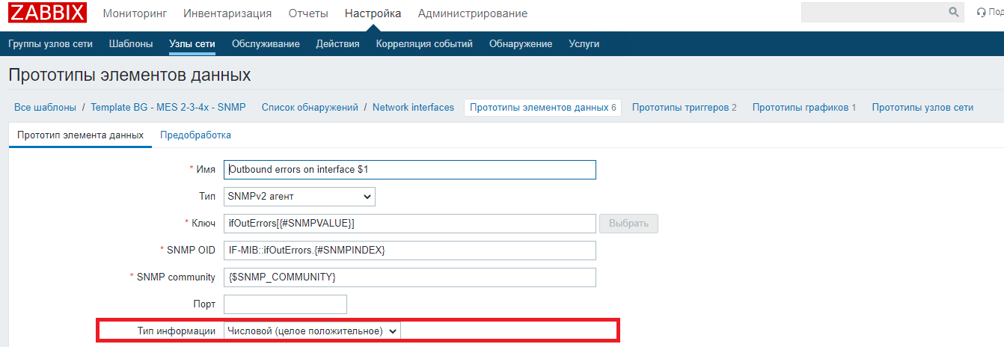
Task: Click the top search box
Action: coord(872,13)
